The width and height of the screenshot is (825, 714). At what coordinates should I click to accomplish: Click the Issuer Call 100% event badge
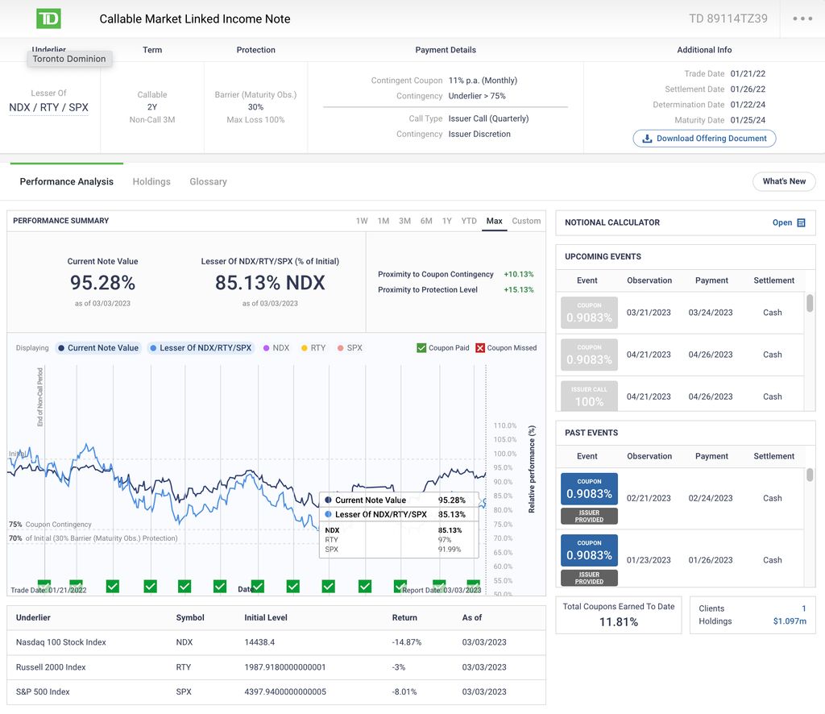589,396
